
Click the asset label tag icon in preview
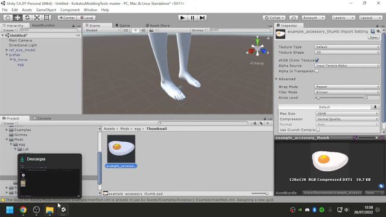[x=381, y=186]
